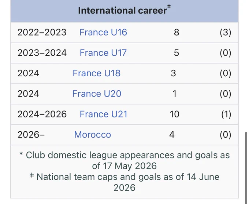Click France U16 appearances value 8

click(176, 32)
